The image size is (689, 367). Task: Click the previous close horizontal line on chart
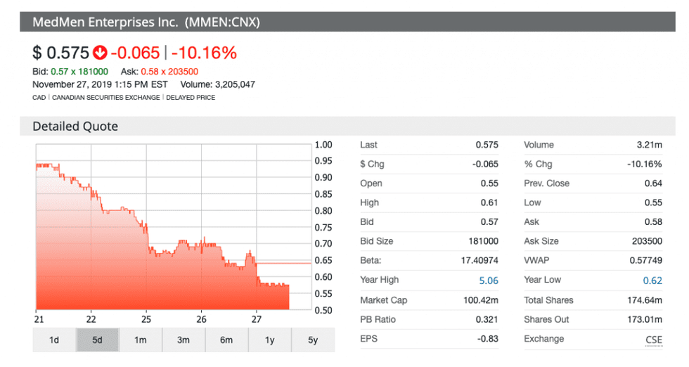point(285,263)
